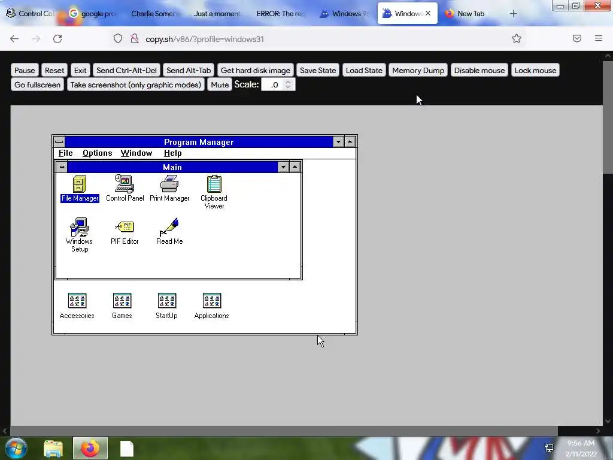The width and height of the screenshot is (613, 460).
Task: Click the Lock mouse button
Action: pos(535,71)
